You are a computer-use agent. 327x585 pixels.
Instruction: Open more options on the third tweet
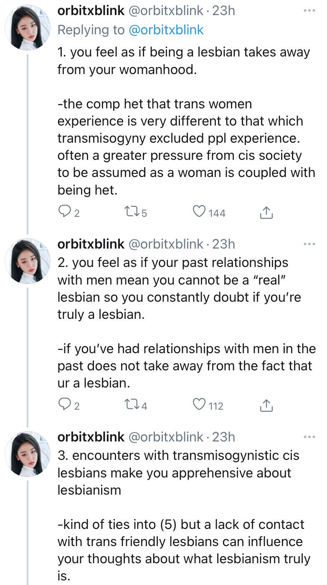[x=309, y=437]
